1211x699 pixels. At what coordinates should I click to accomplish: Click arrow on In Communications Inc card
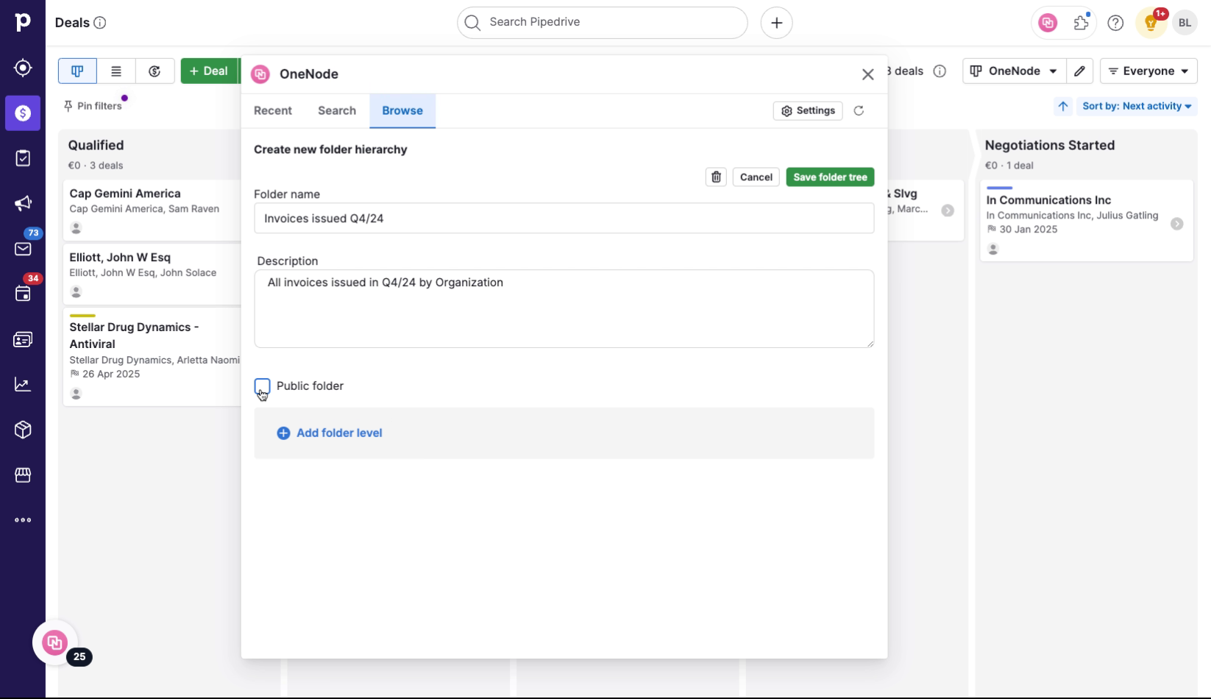(1177, 224)
